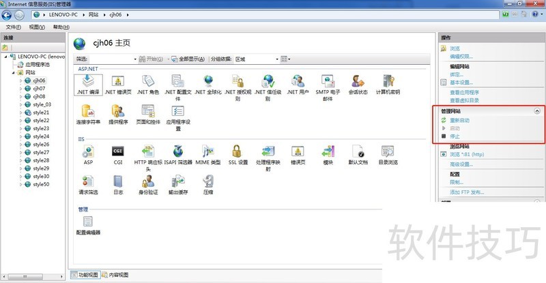546x283 pixels.
Task: Open the 会话状态 feature
Action: click(x=358, y=85)
